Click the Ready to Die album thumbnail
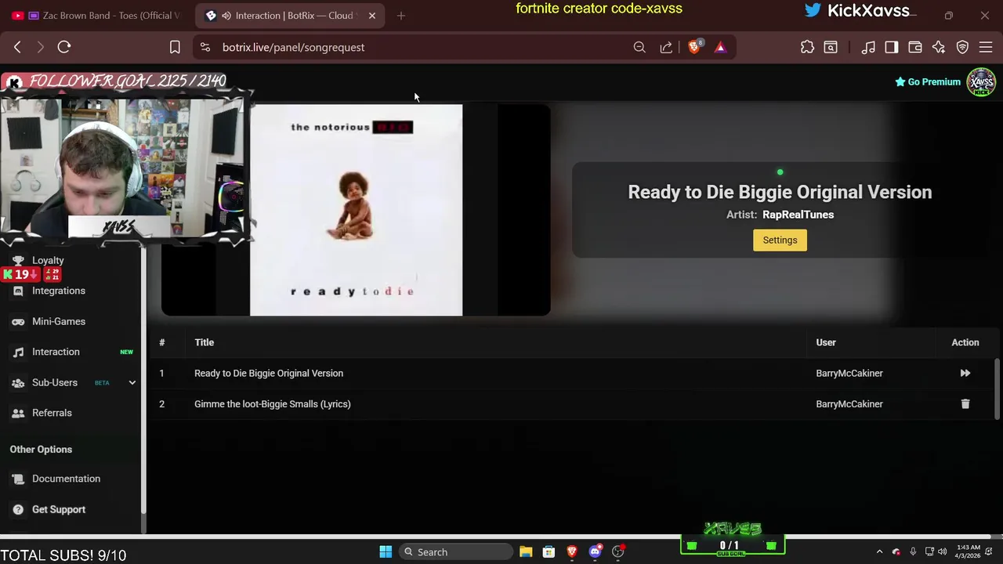The width and height of the screenshot is (1003, 564). tap(356, 210)
